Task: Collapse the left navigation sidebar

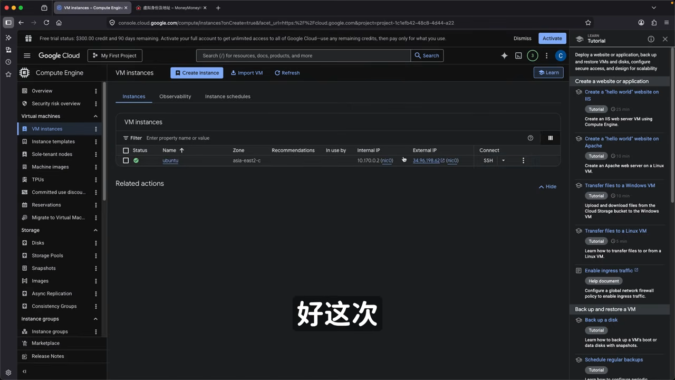Action: point(24,372)
